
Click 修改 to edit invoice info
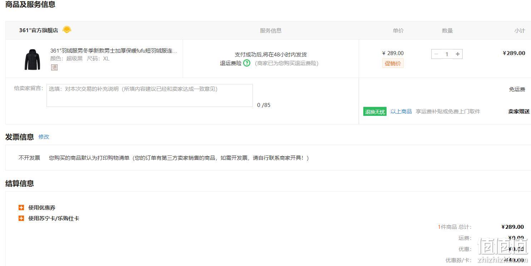44,137
